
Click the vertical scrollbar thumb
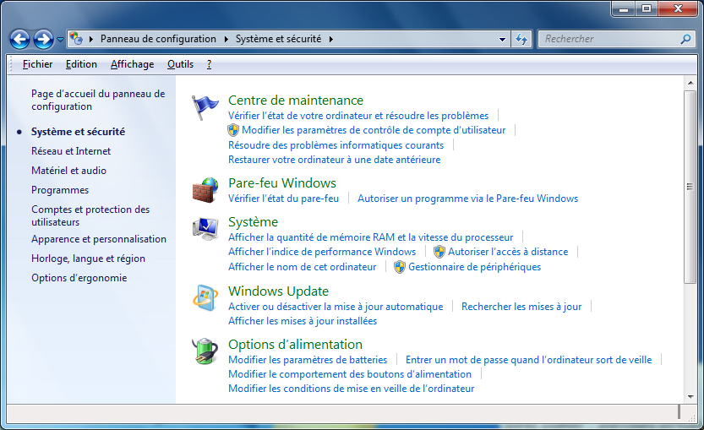[690, 187]
